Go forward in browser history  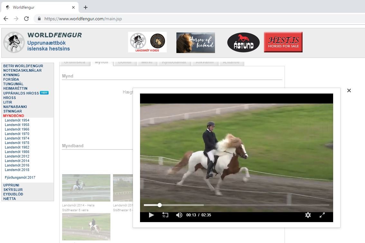click(x=16, y=19)
